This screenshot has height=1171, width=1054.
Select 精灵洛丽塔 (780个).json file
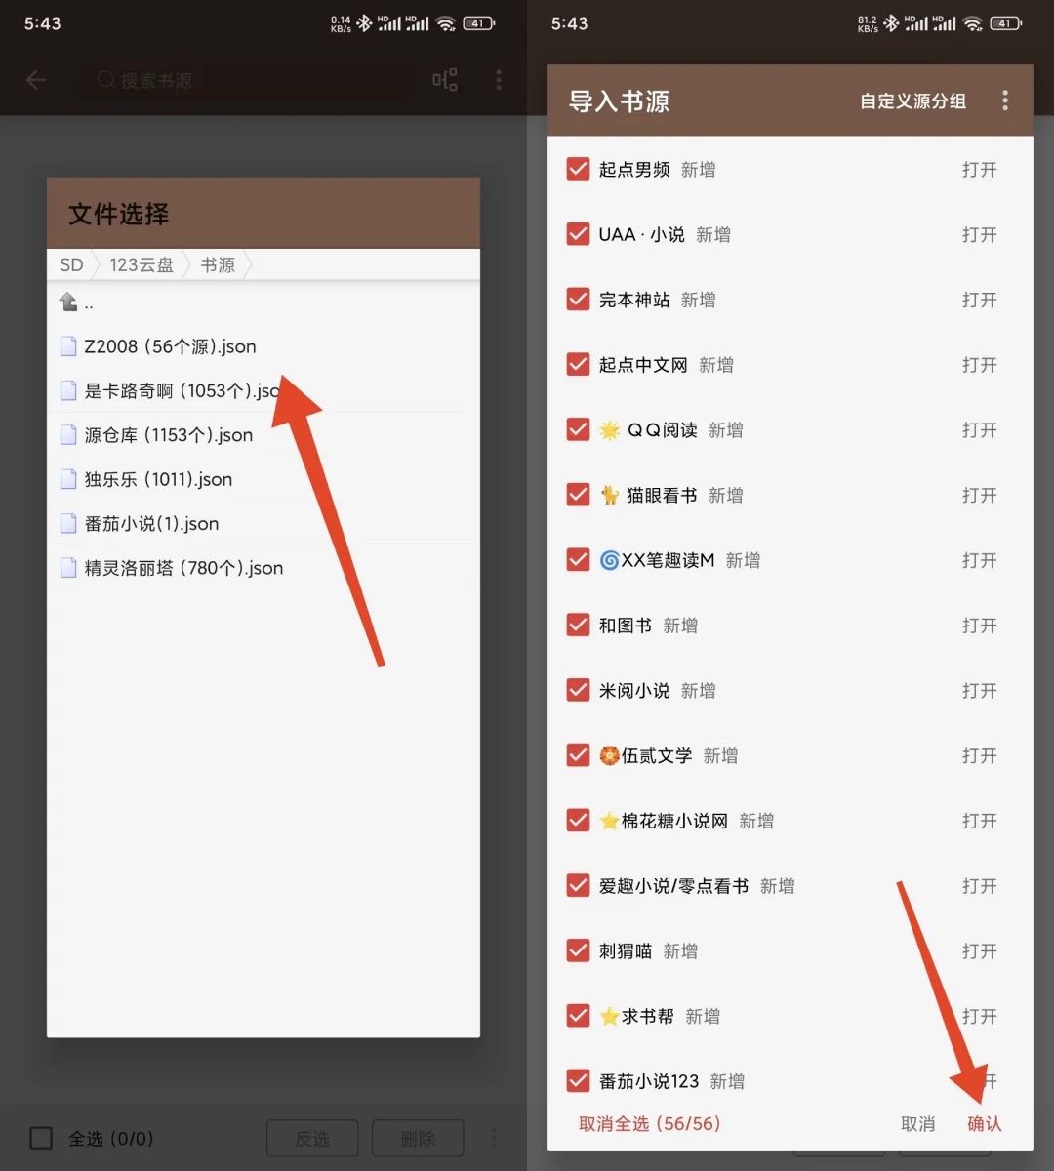(x=263, y=568)
